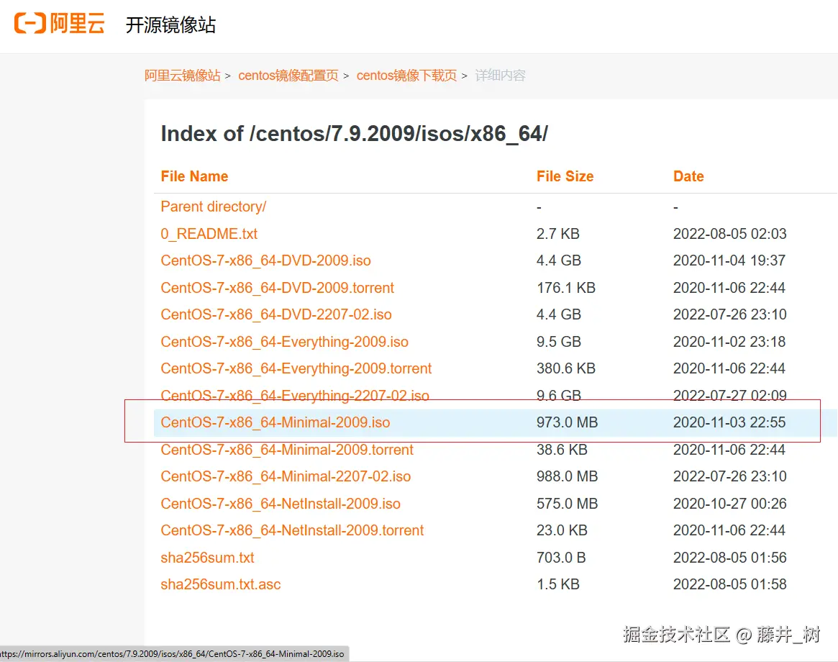Click the 38.6 KB file size cell
This screenshot has width=838, height=662.
point(562,450)
